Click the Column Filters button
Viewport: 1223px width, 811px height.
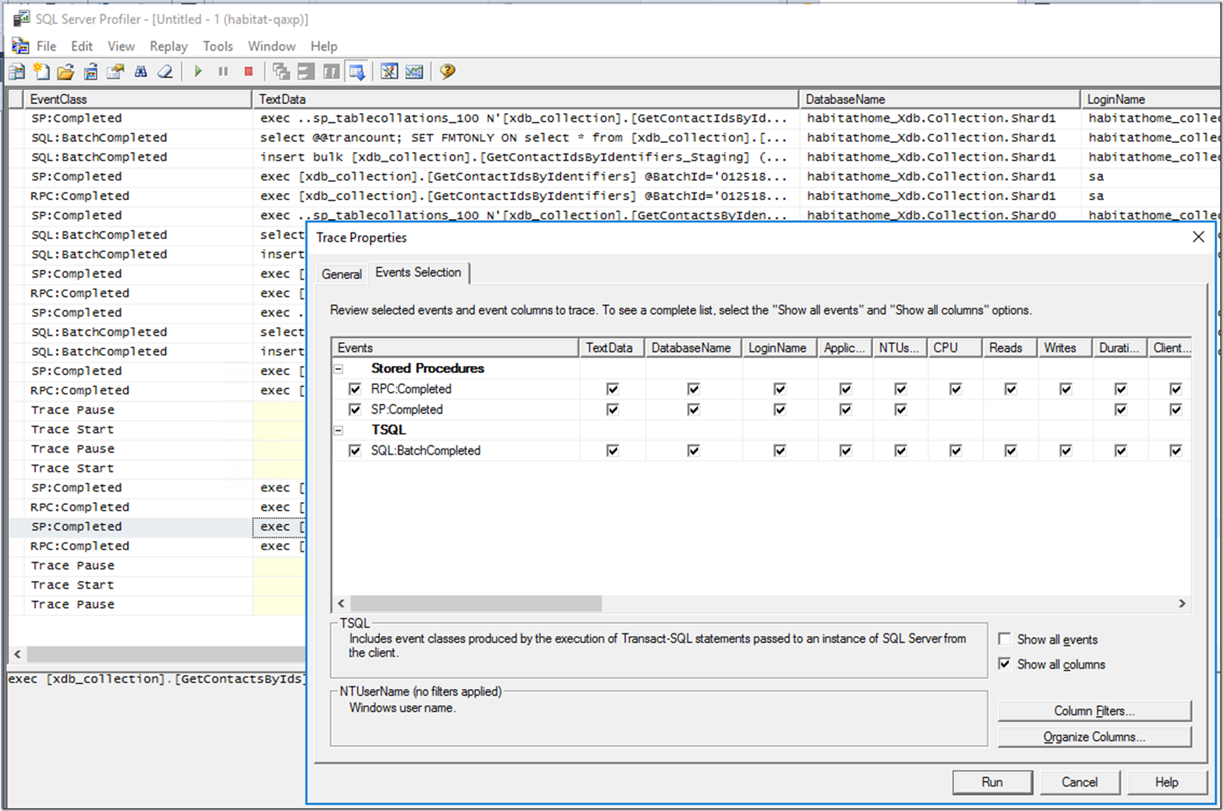point(1093,711)
